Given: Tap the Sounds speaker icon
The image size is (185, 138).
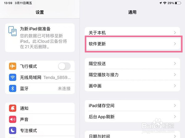Looking at the screenshot, I should pos(13,119).
